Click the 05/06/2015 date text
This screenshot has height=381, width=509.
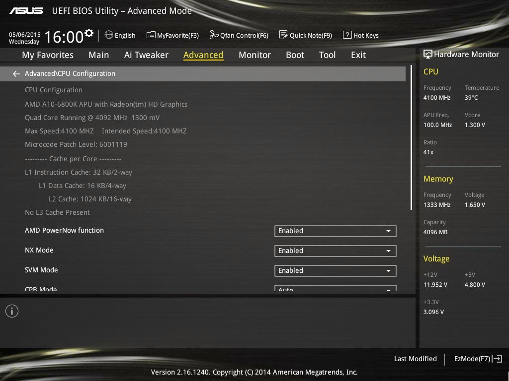25,34
